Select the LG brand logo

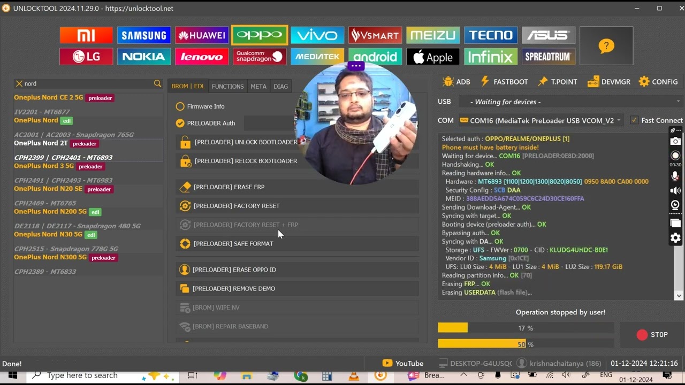pos(86,56)
